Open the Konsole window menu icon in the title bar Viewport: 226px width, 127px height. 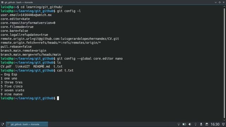click(2, 2)
